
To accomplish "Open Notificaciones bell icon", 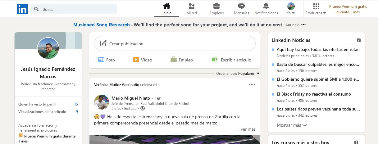I will tap(266, 6).
